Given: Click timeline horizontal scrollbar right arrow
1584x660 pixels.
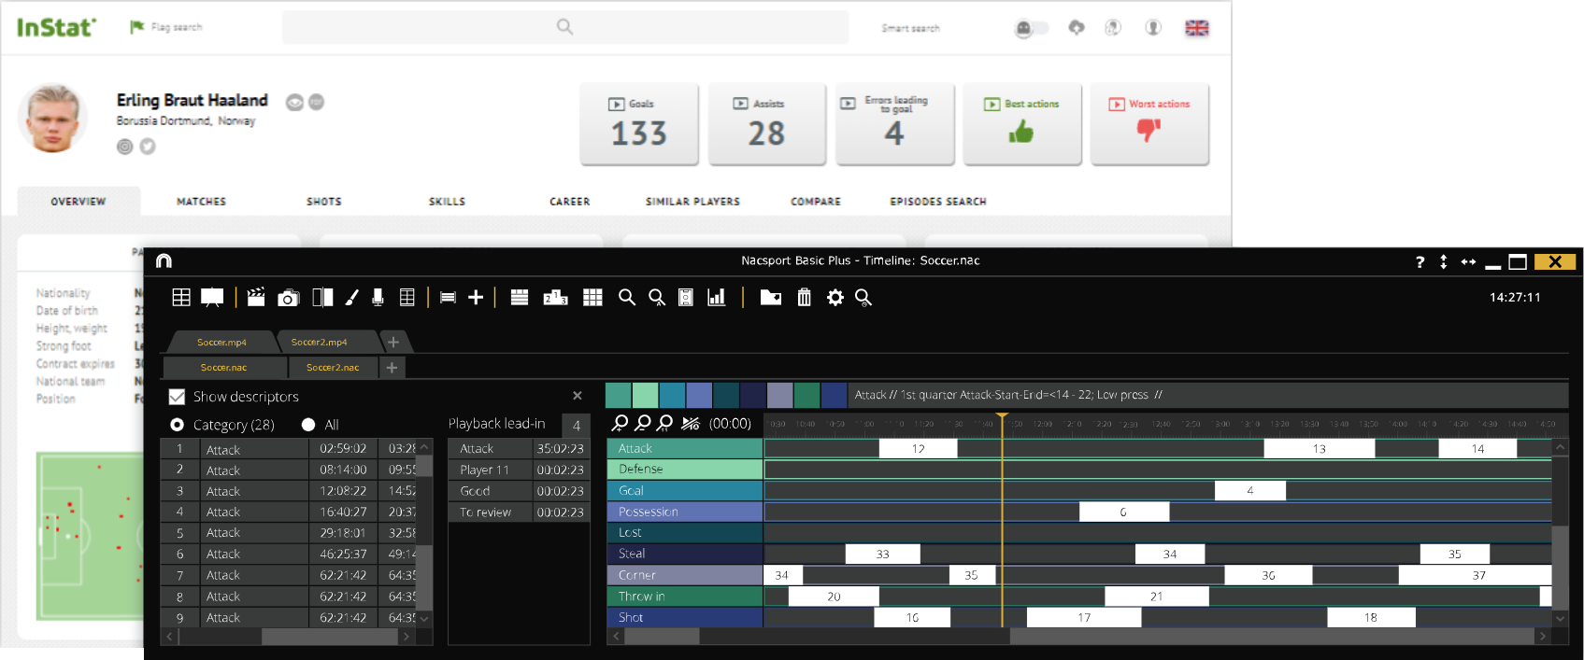Looking at the screenshot, I should (1542, 637).
